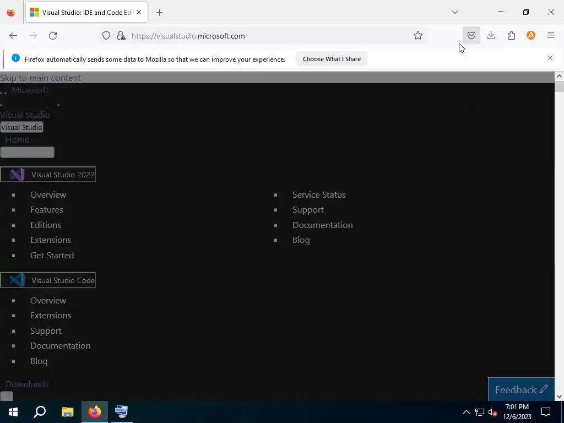
Task: Expand the Visual Studio 2022 menu
Action: [x=48, y=175]
